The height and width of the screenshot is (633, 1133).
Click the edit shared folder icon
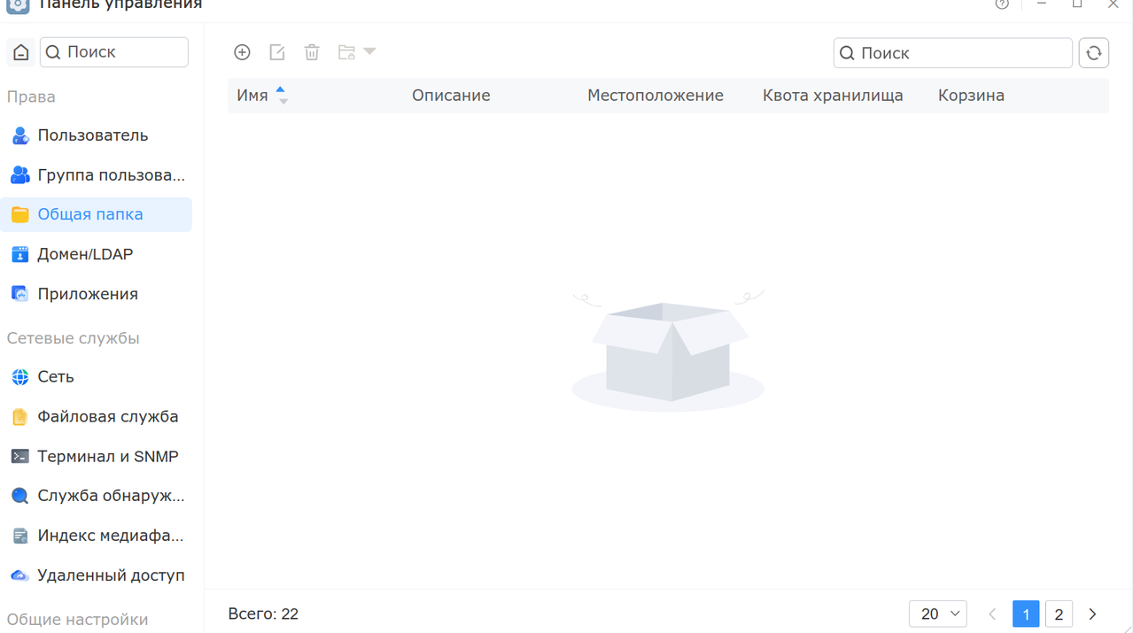pos(277,52)
